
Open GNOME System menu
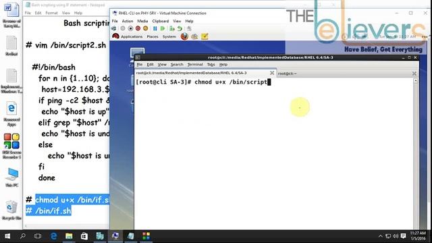(x=169, y=36)
